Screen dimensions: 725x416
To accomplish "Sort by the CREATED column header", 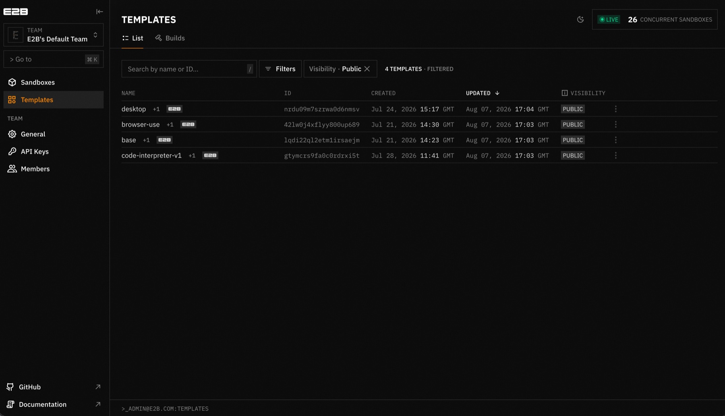I will (383, 93).
